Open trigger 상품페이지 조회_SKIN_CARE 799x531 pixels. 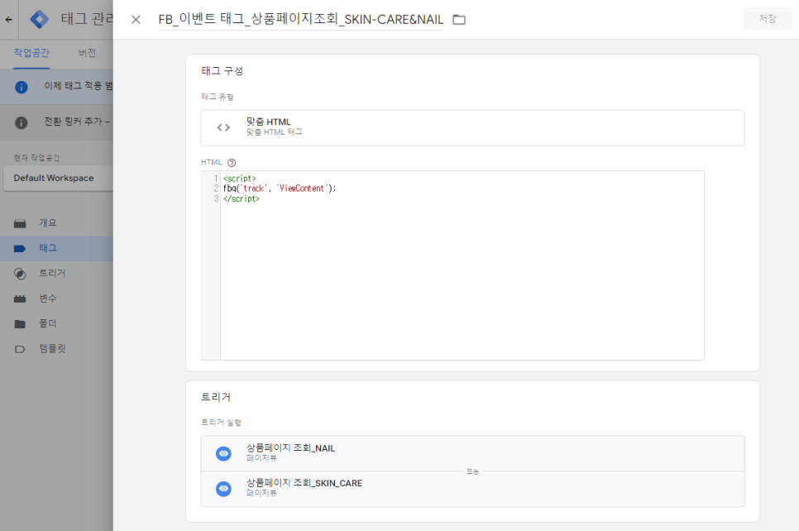[x=472, y=488]
